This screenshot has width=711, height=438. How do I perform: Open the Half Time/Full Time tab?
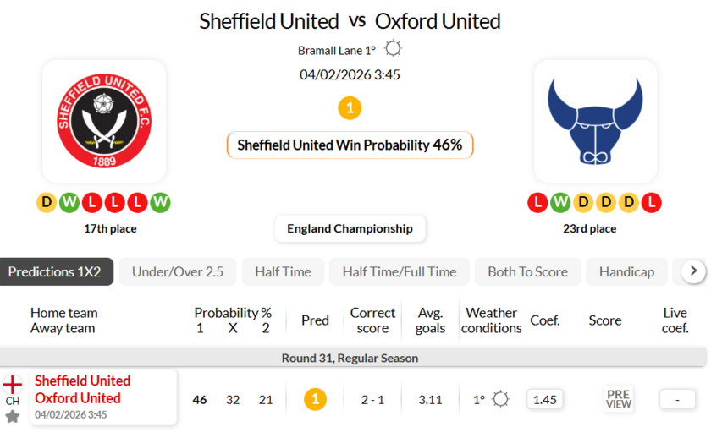click(400, 271)
